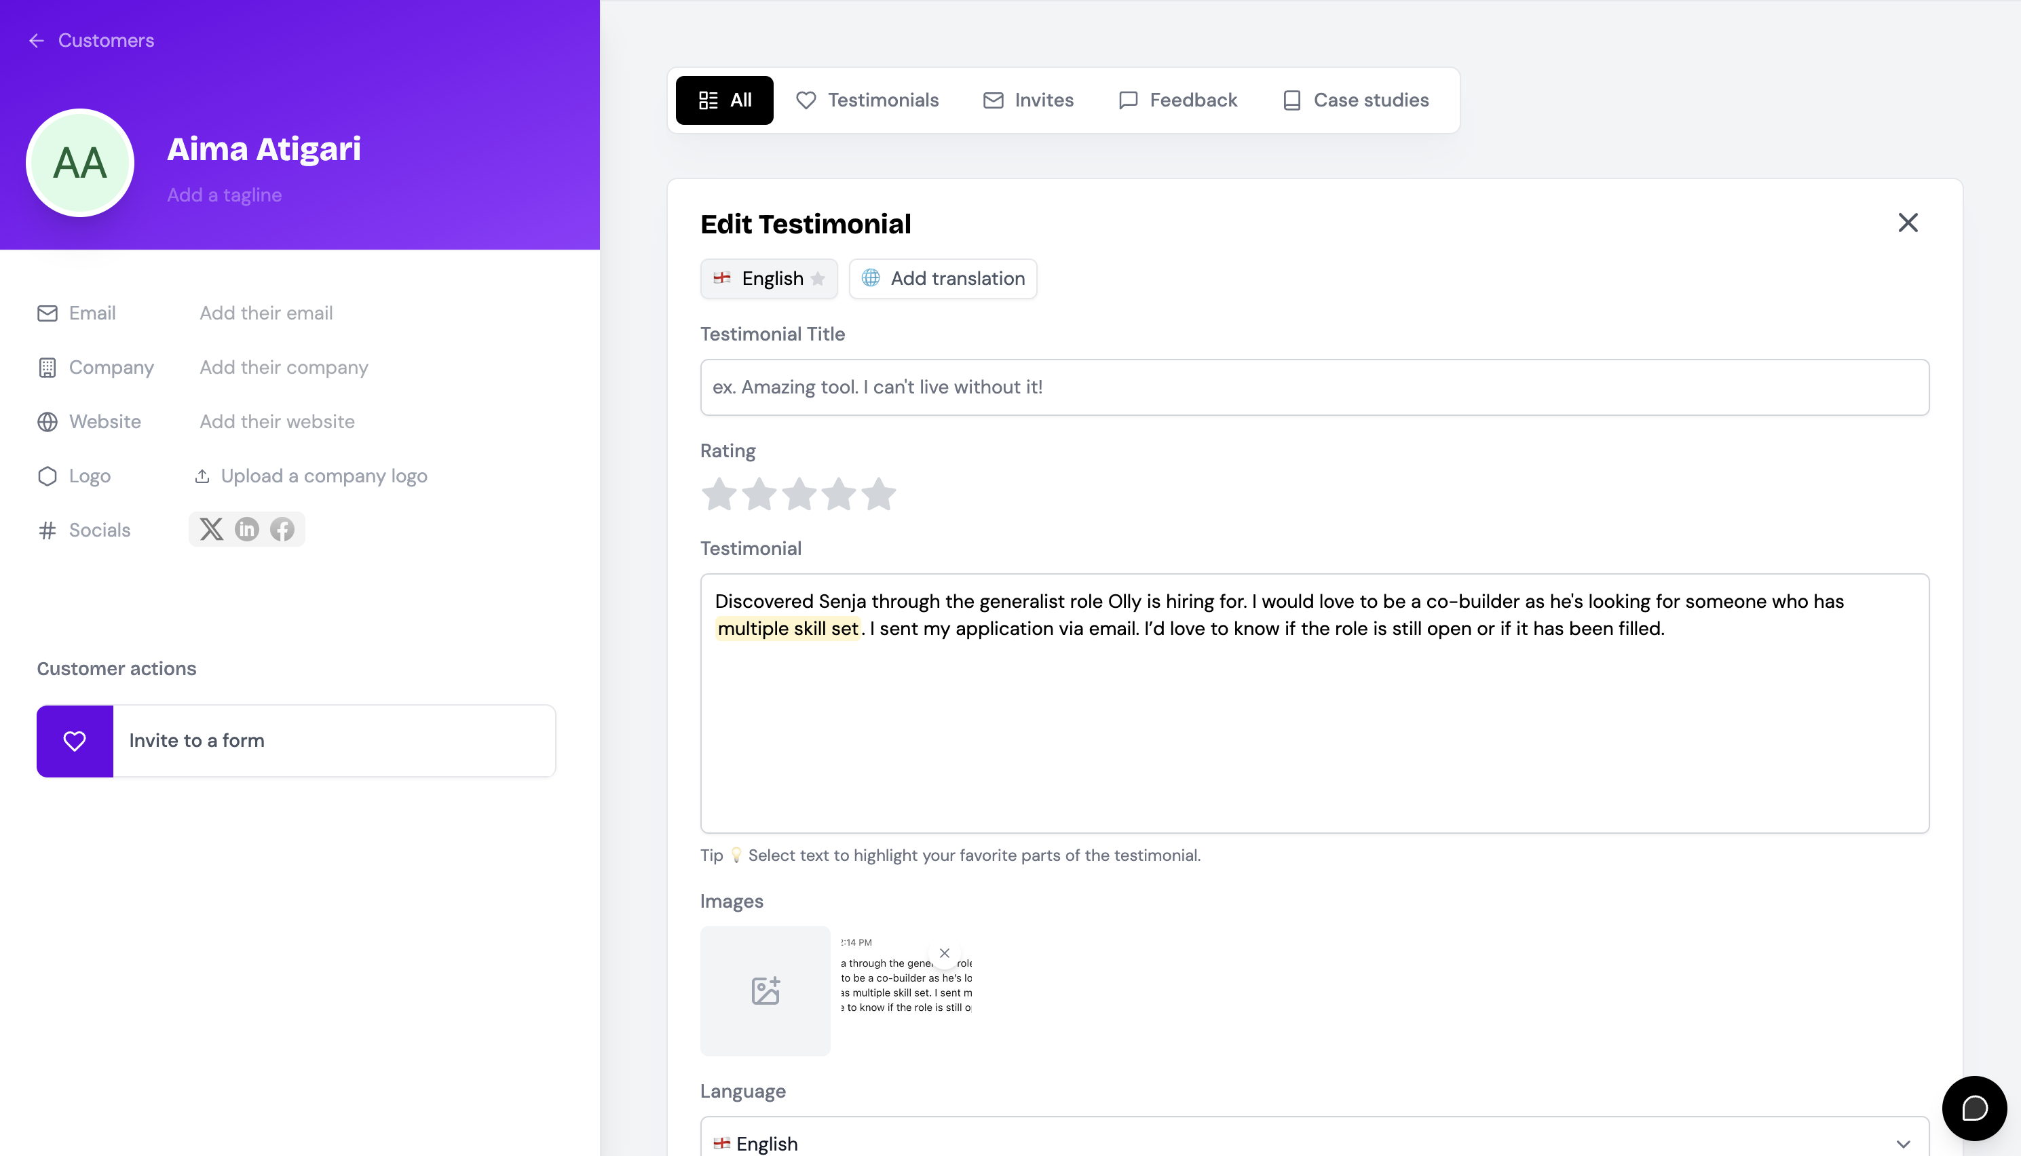This screenshot has width=2021, height=1156.
Task: Click the Testimonial Title input field
Action: pos(1315,387)
